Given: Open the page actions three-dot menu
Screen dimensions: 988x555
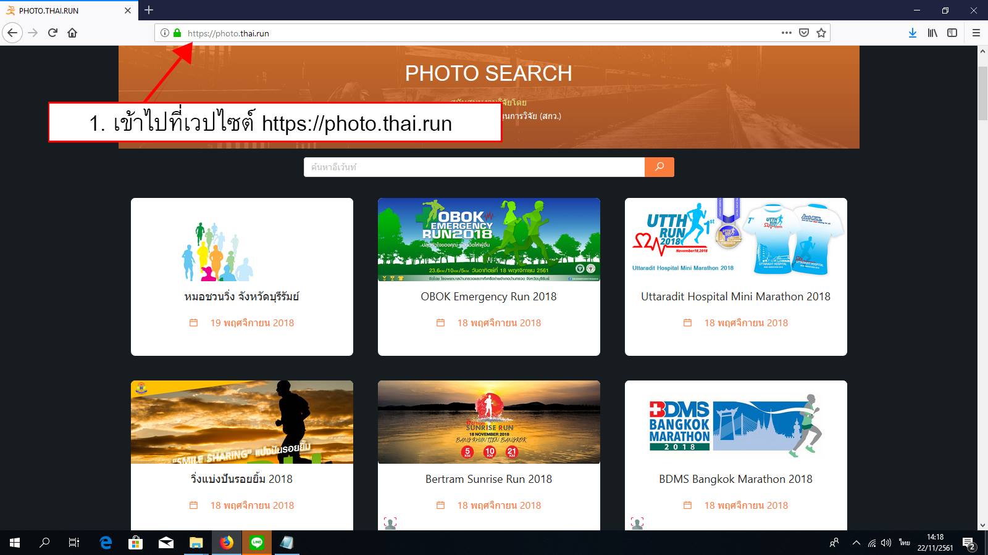Looking at the screenshot, I should point(786,33).
